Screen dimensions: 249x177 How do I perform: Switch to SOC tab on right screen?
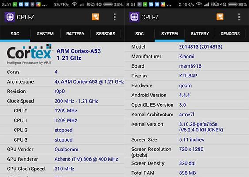click(x=139, y=34)
